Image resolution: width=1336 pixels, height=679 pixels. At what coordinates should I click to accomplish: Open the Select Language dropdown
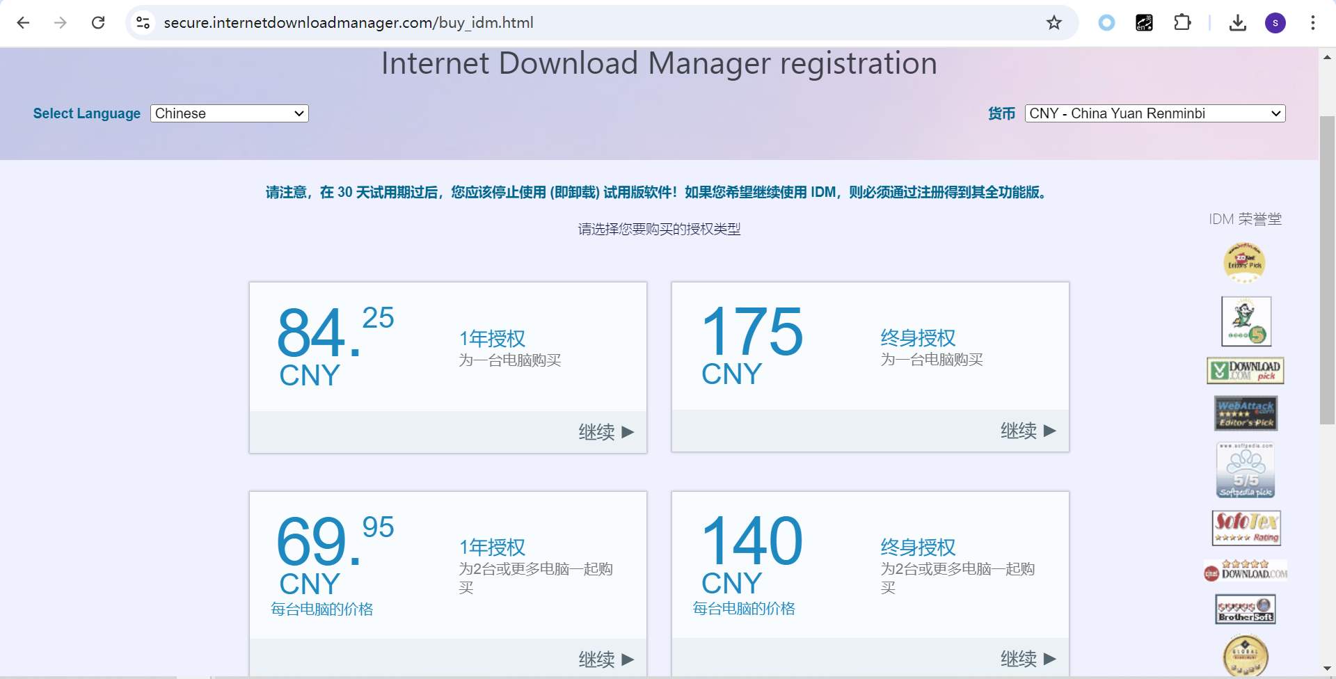click(229, 113)
